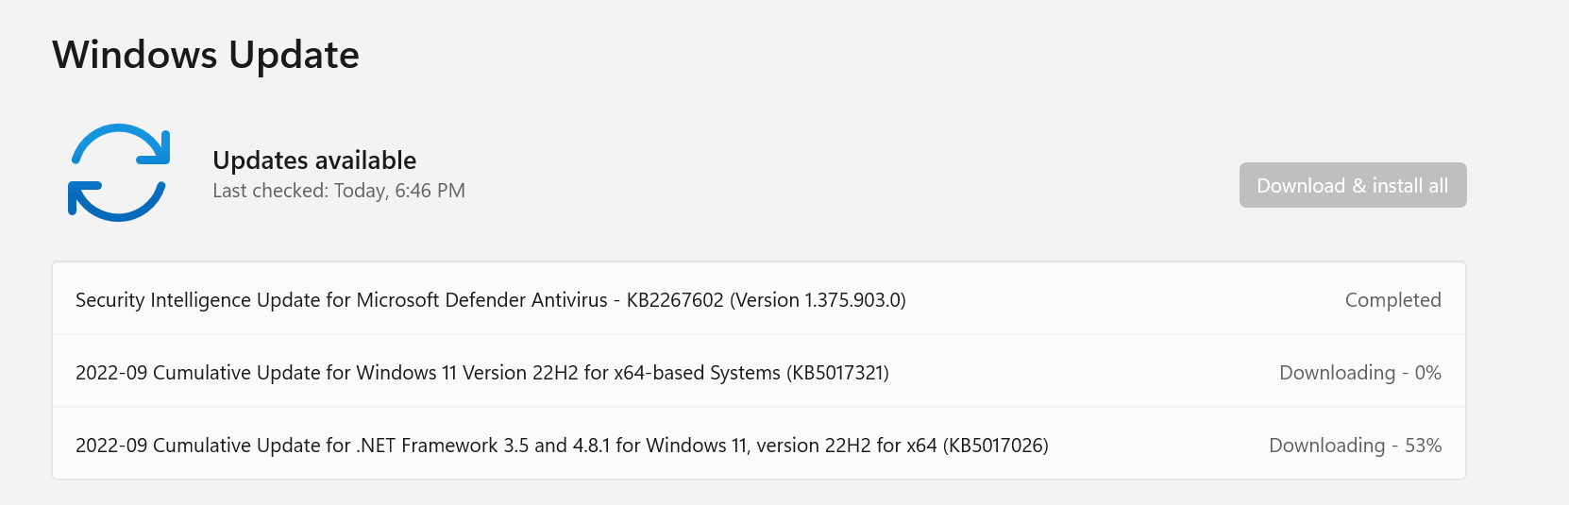This screenshot has height=505, width=1569.
Task: Click the Downloading - 0% status
Action: point(1360,373)
